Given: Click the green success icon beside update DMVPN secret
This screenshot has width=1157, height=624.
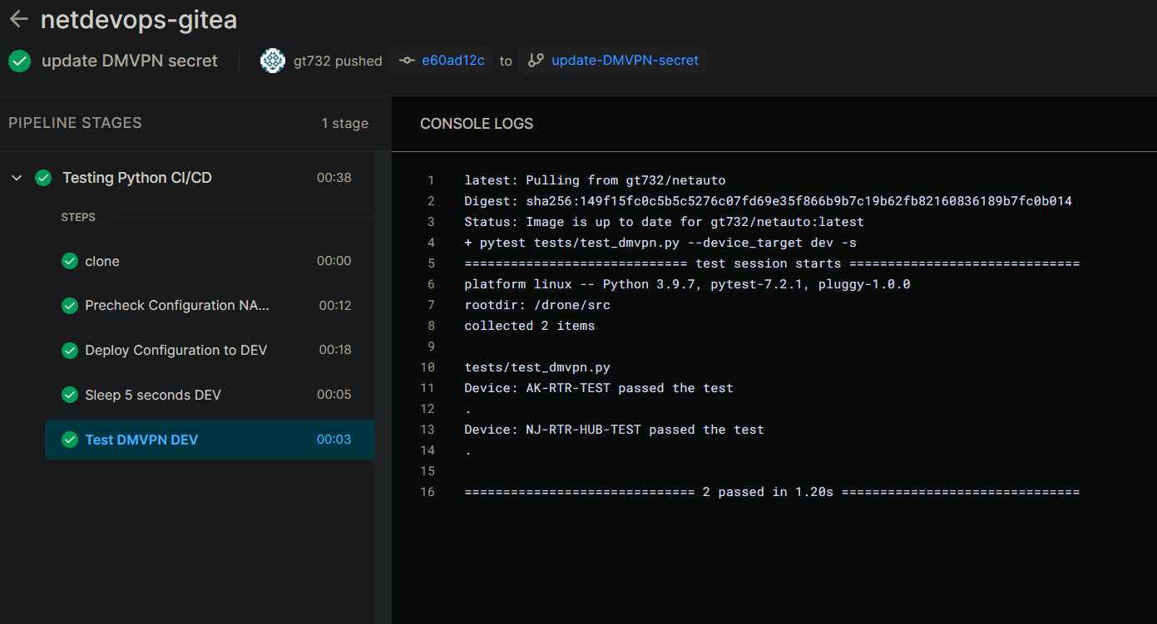Looking at the screenshot, I should pyautogui.click(x=20, y=61).
